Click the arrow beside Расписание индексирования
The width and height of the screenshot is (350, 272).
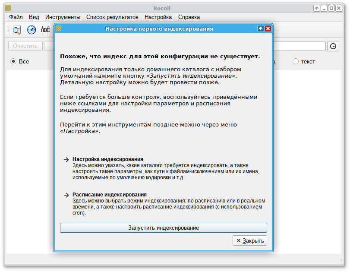(66, 195)
